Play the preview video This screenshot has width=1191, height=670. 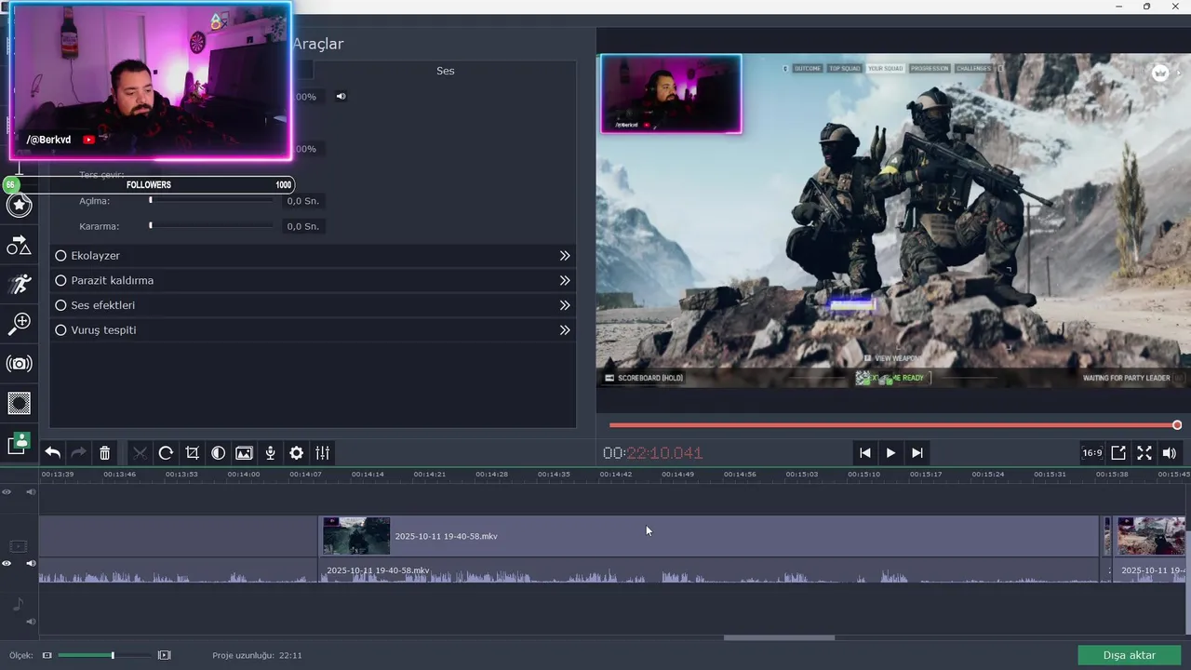(x=890, y=453)
